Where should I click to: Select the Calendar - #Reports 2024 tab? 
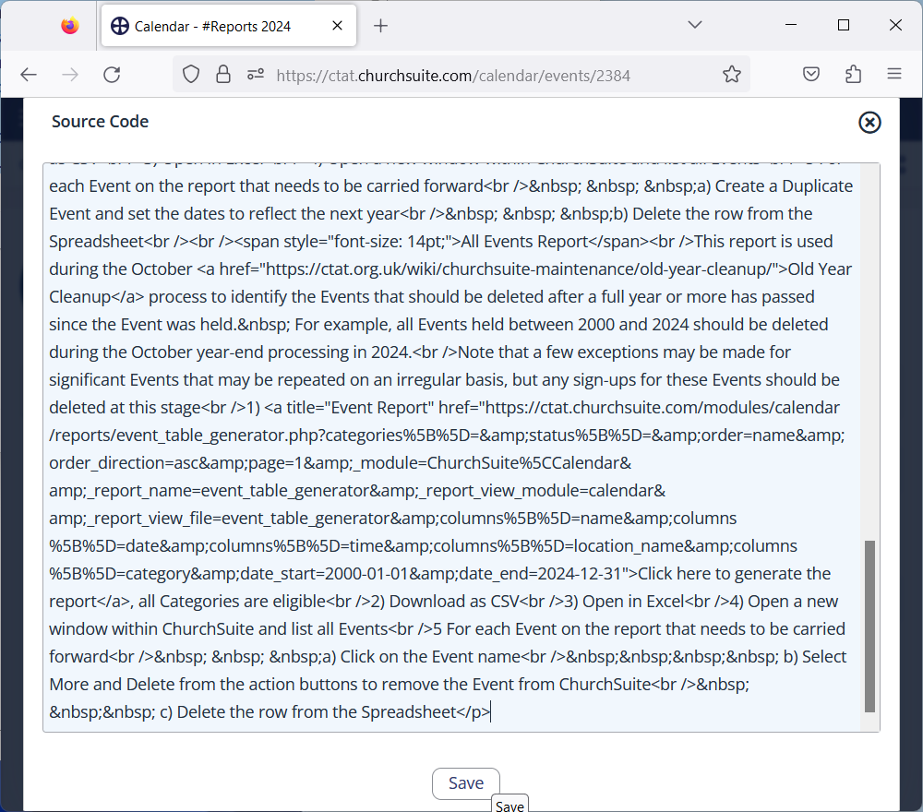point(228,26)
